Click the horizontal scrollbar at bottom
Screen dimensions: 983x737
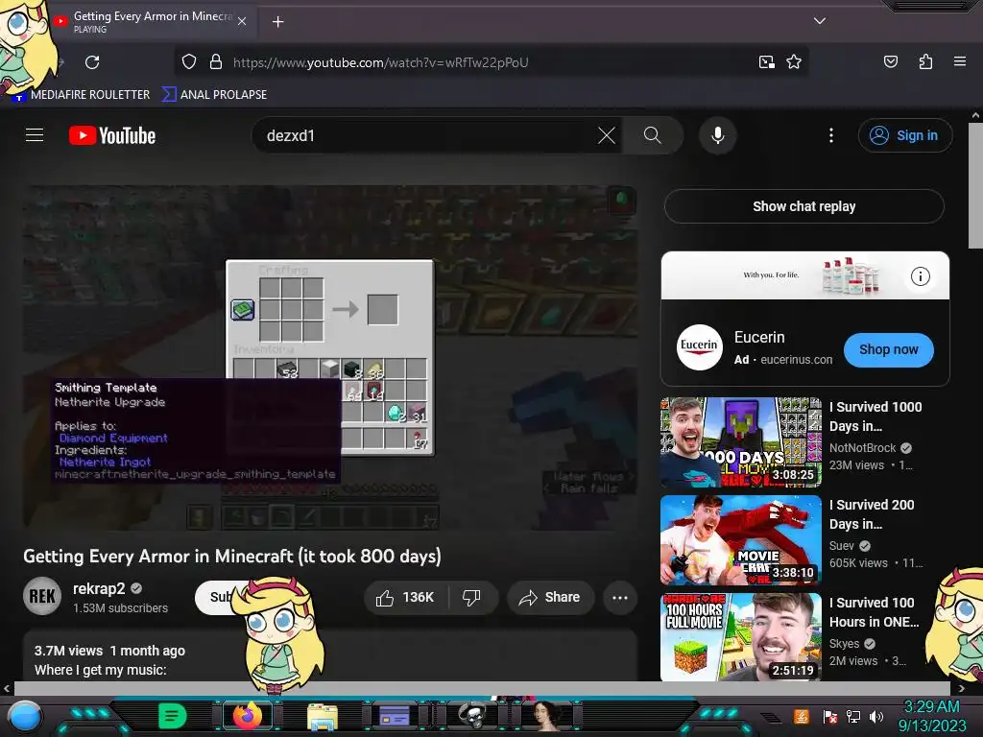pos(483,688)
